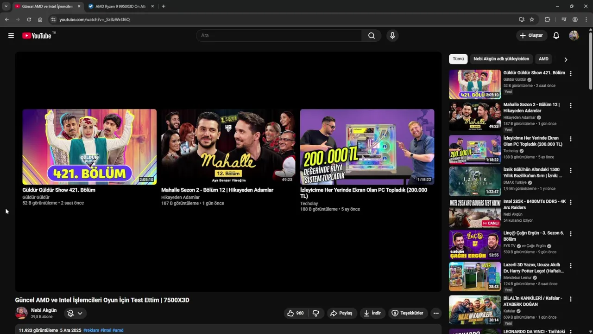Open options for Mahalle Sezon 2 sidebar video
Viewport: 593px width, 334px height.
pos(571,105)
